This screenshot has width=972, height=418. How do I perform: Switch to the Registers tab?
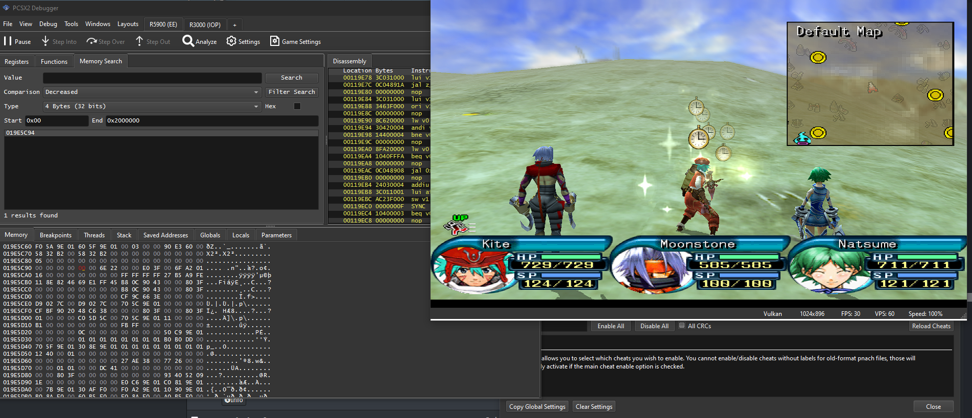[17, 61]
